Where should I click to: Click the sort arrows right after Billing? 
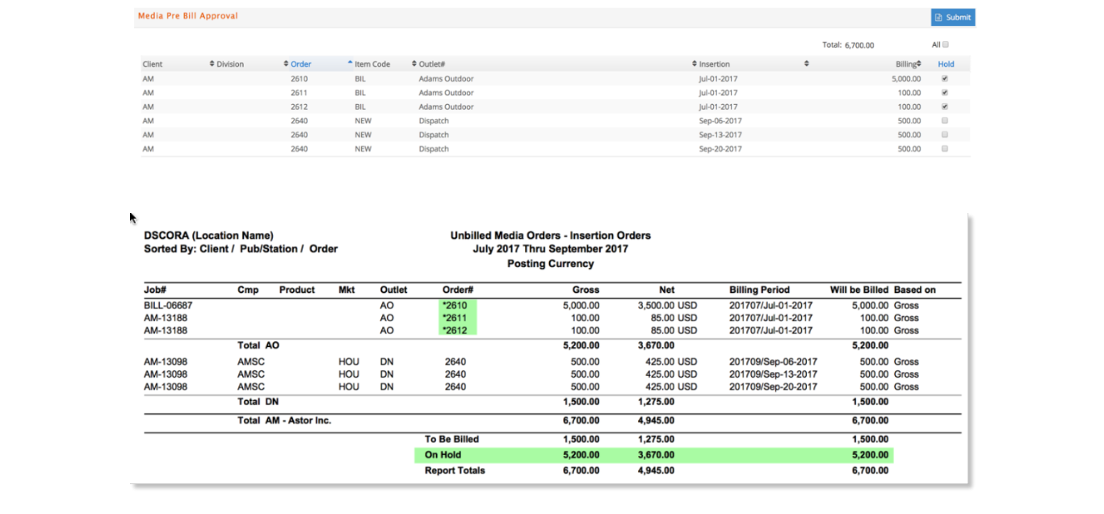(920, 64)
